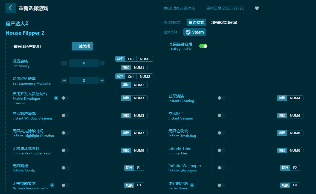Go back with the arrow button

(x=11, y=8)
